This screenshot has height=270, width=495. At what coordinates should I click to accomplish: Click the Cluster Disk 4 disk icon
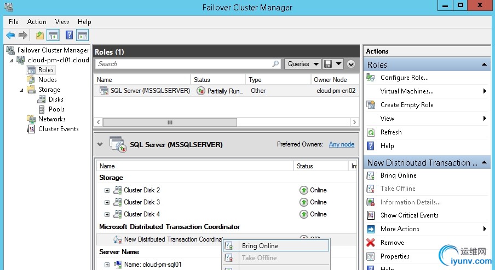click(x=118, y=214)
